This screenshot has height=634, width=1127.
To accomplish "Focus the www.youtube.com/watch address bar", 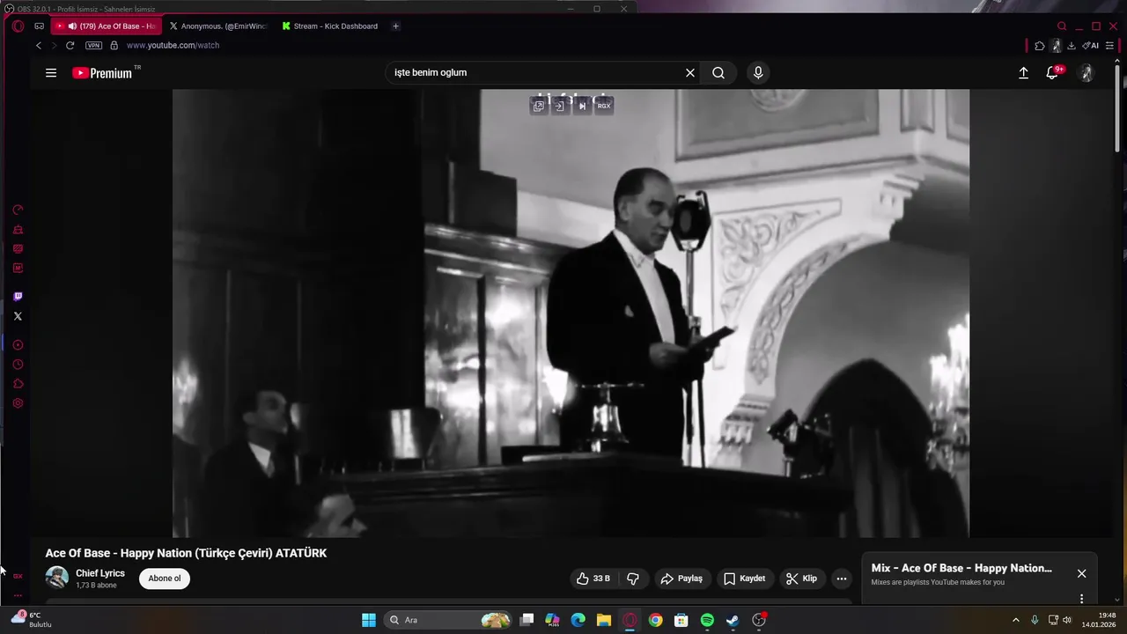I will point(173,46).
